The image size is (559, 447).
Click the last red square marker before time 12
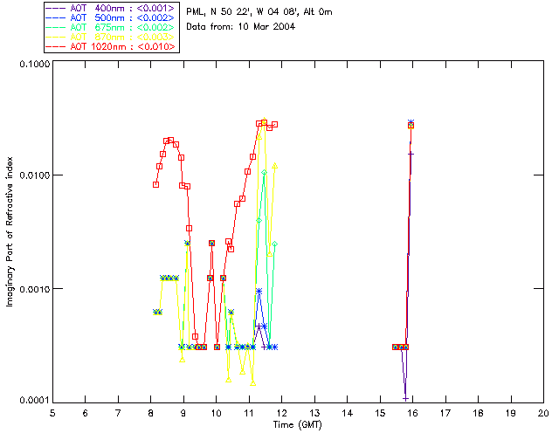275,125
